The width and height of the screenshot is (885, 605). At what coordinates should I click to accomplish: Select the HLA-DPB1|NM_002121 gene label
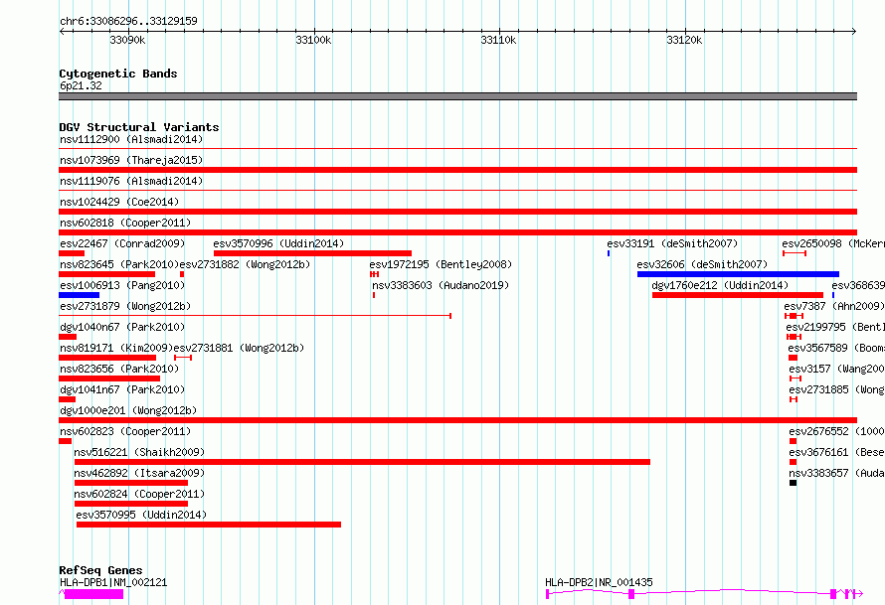point(113,582)
